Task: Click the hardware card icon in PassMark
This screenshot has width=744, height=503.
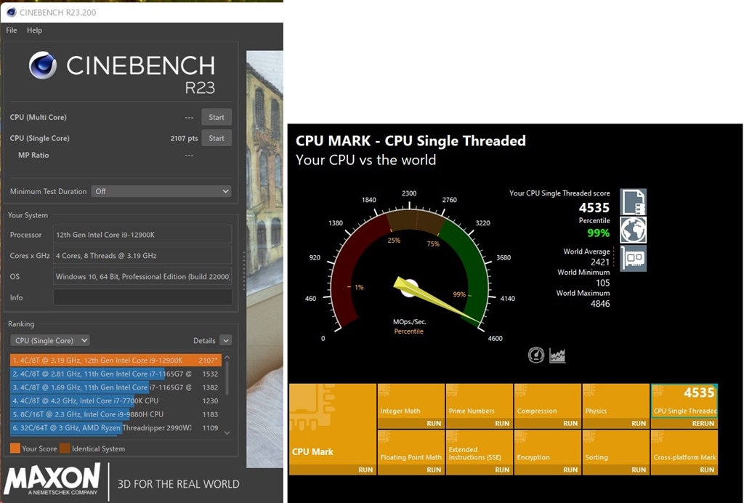Action: point(634,258)
